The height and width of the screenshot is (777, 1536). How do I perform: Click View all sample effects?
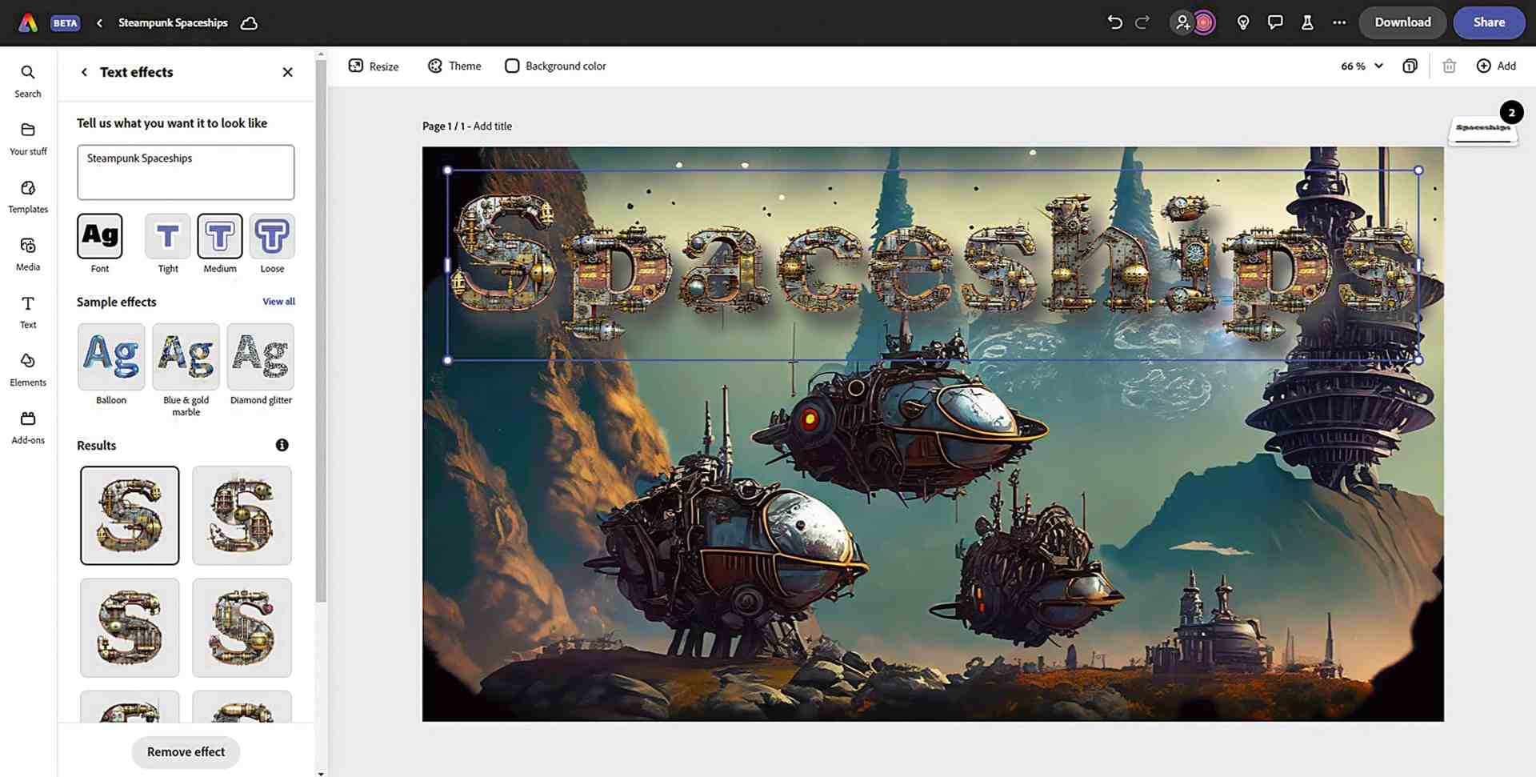pyautogui.click(x=278, y=301)
